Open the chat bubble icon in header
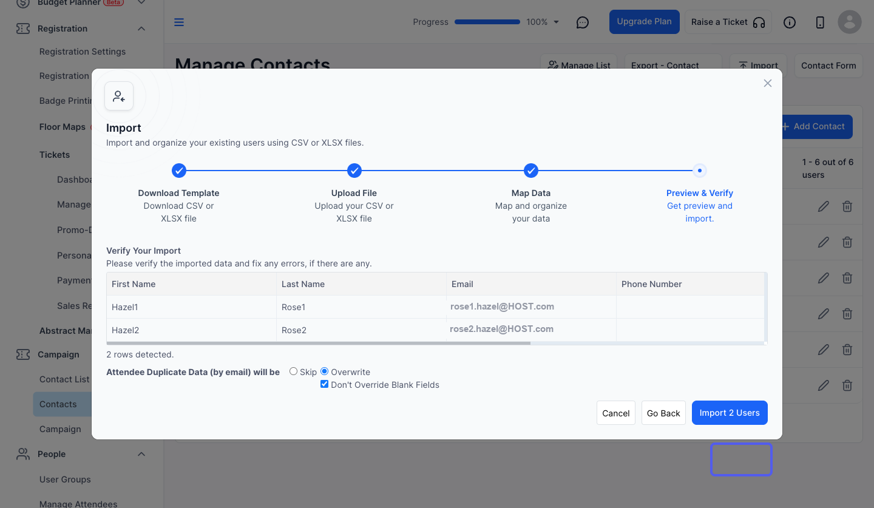The height and width of the screenshot is (508, 874). pyautogui.click(x=583, y=22)
